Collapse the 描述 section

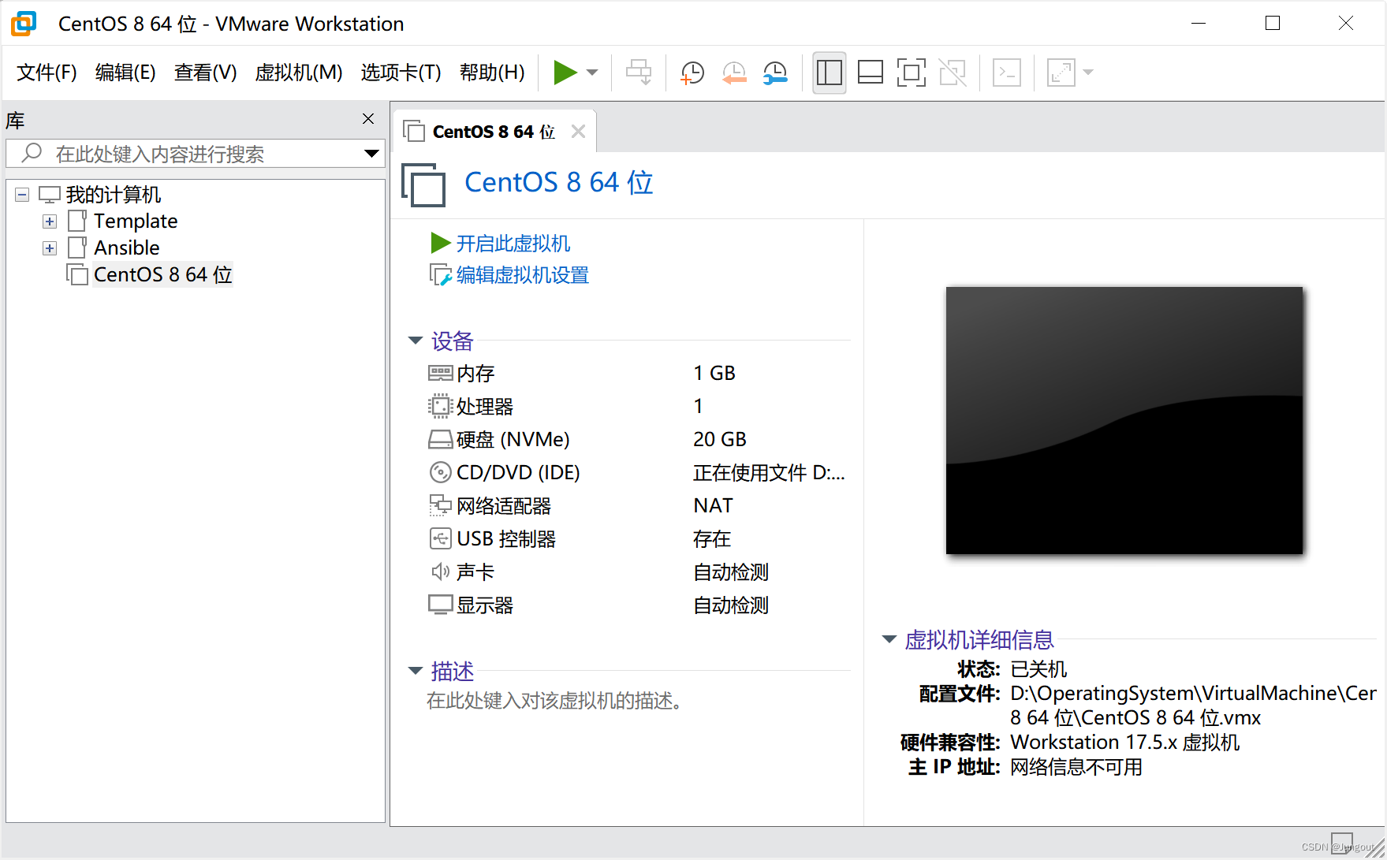[x=416, y=671]
